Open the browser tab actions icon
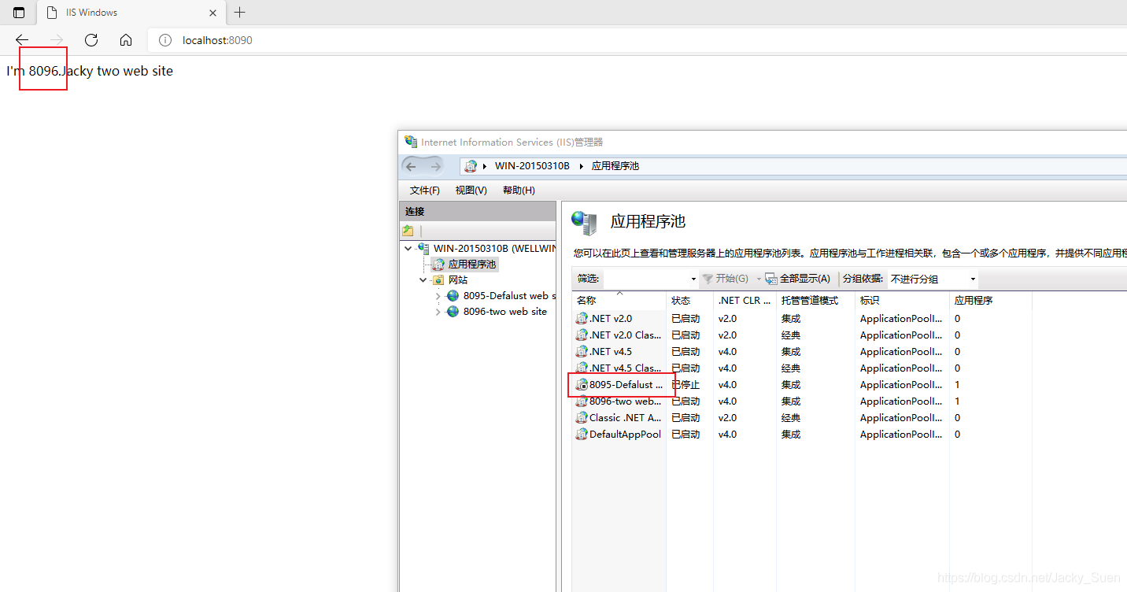 point(19,13)
